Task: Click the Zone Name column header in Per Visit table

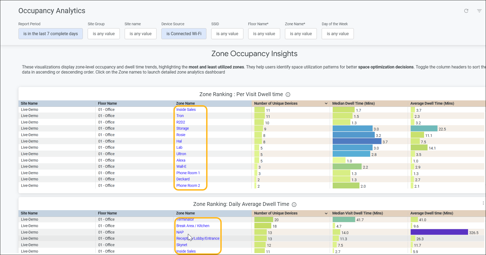Action: point(185,103)
